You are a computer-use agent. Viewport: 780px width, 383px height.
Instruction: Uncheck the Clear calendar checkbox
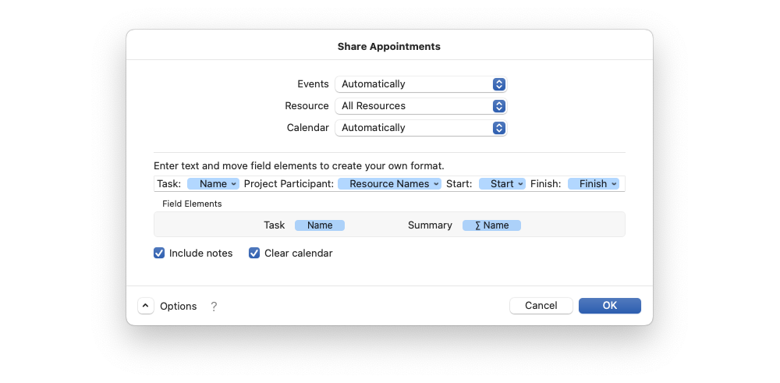(x=254, y=254)
